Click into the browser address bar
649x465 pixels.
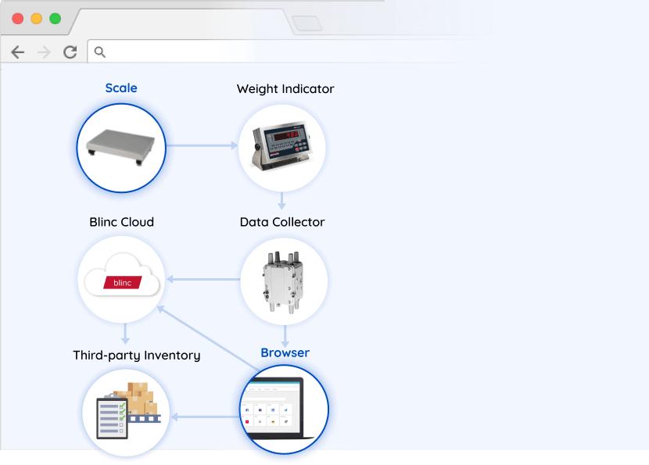click(x=313, y=52)
